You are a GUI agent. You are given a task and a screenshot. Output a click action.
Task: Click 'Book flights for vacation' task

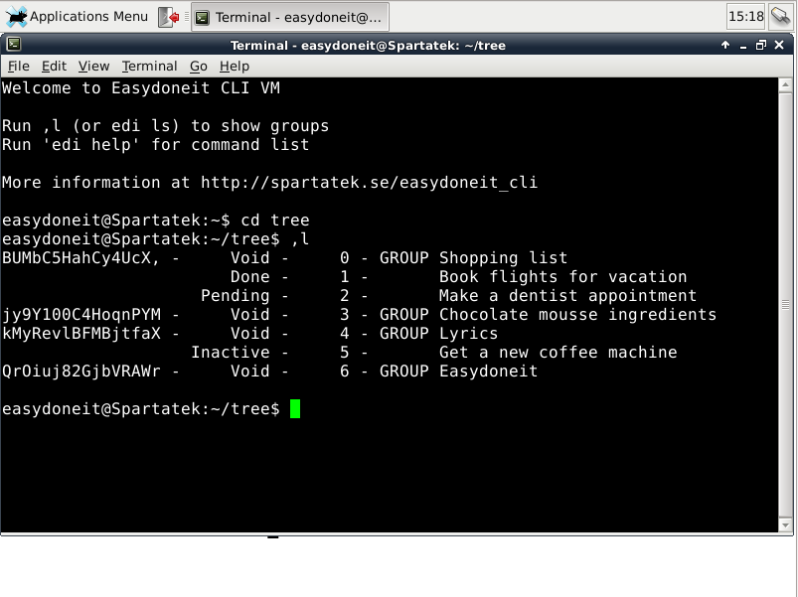[562, 276]
